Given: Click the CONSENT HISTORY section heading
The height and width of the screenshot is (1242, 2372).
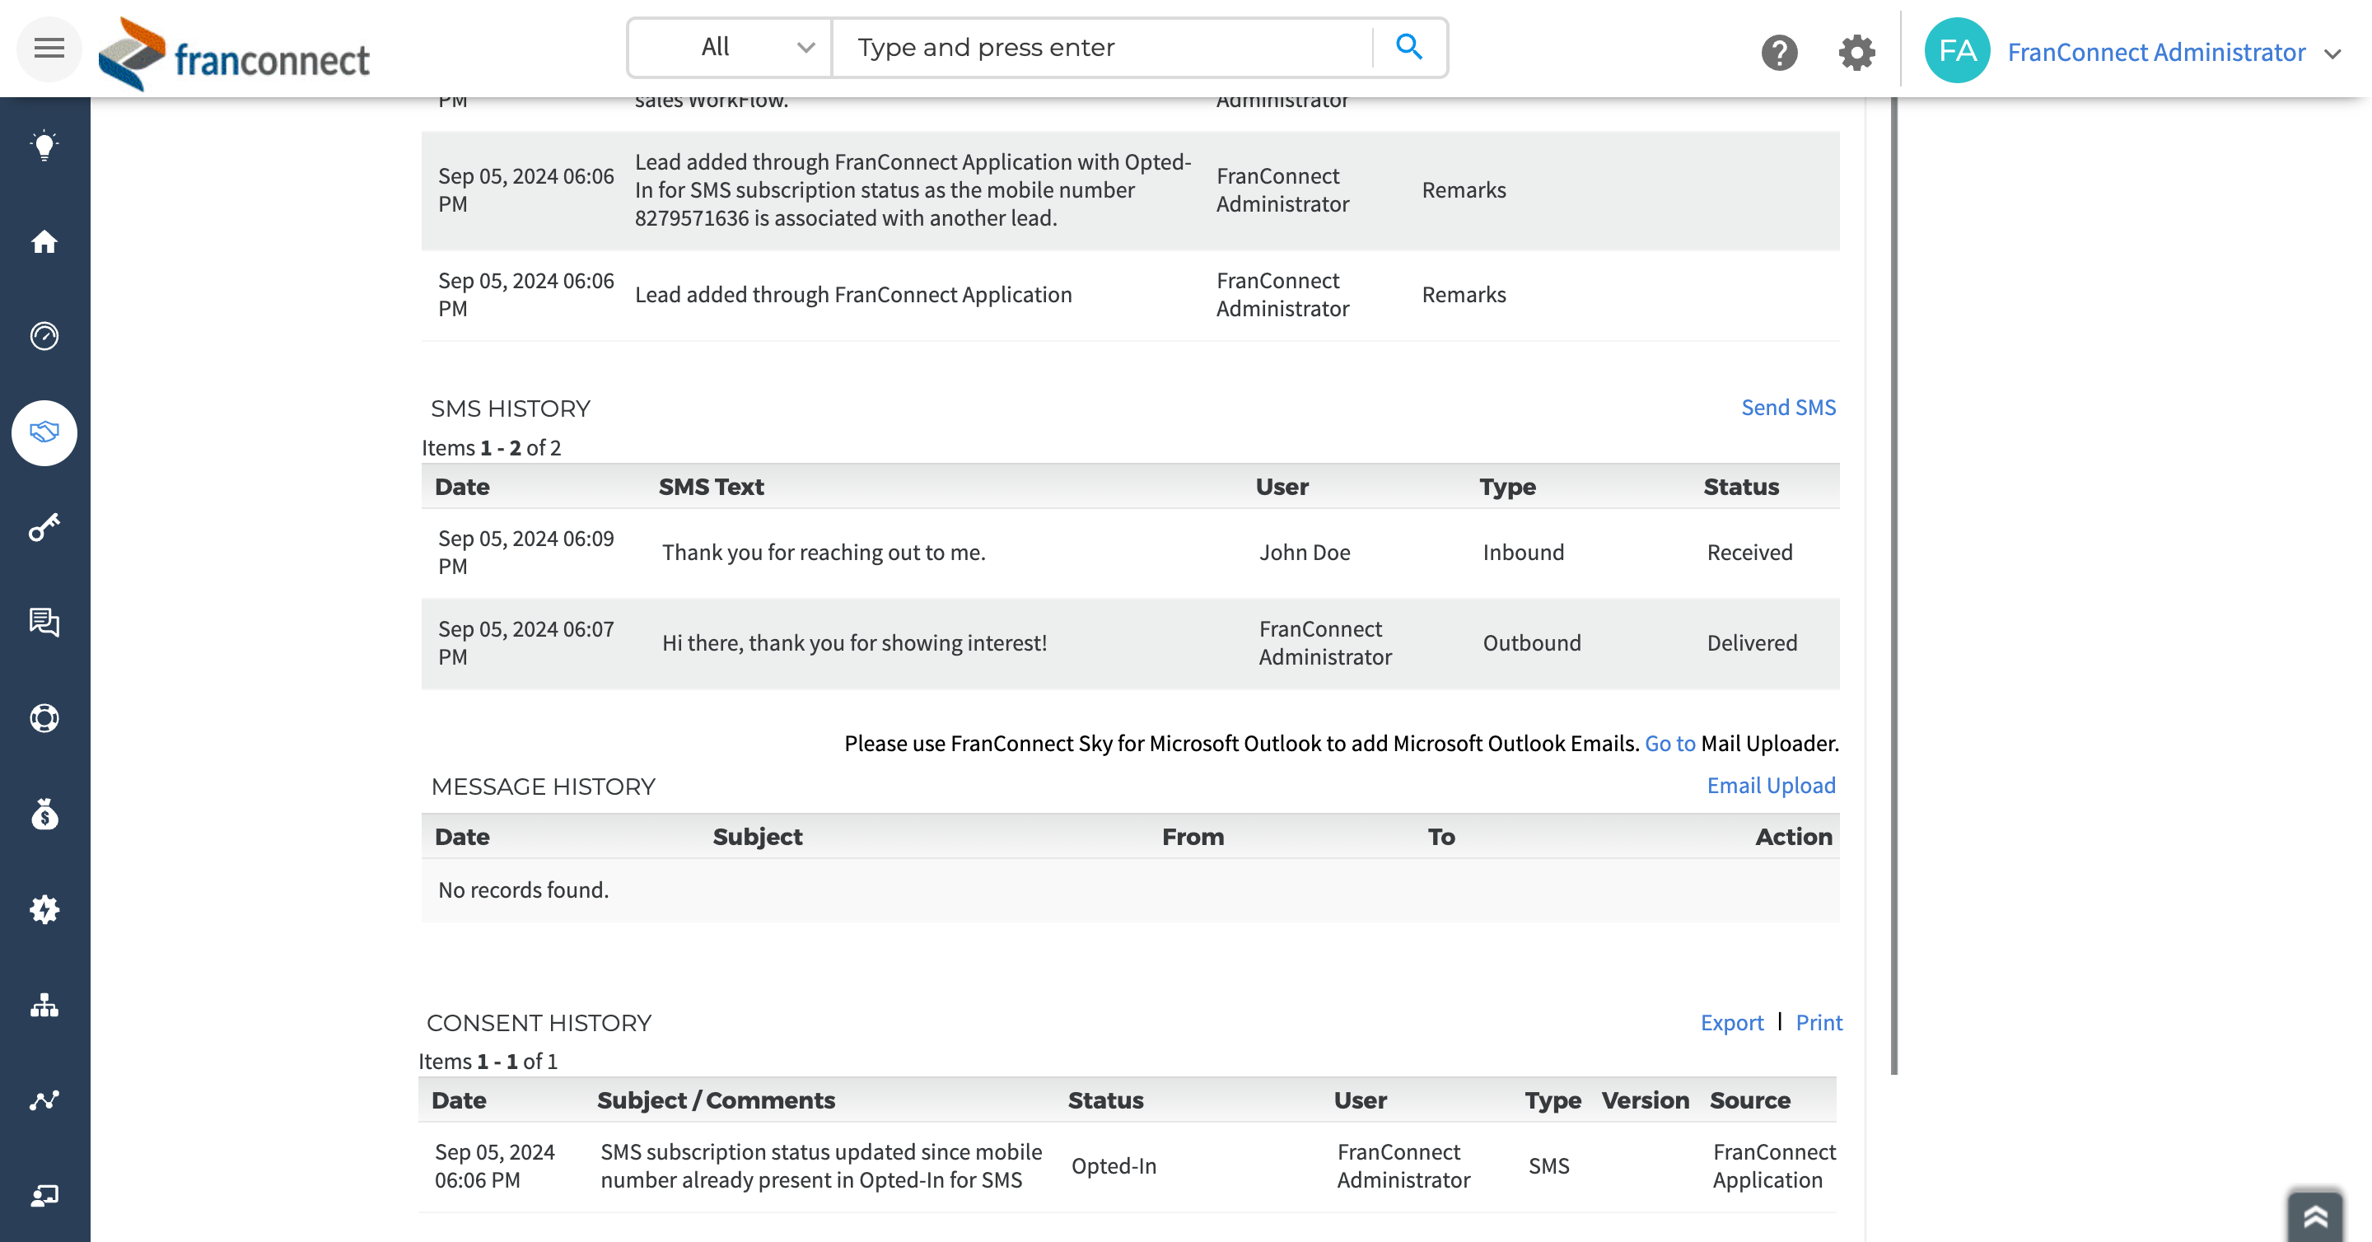Looking at the screenshot, I should tap(539, 1022).
